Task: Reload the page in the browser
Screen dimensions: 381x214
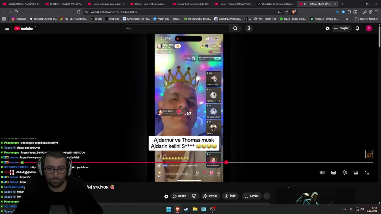Action: (16, 12)
